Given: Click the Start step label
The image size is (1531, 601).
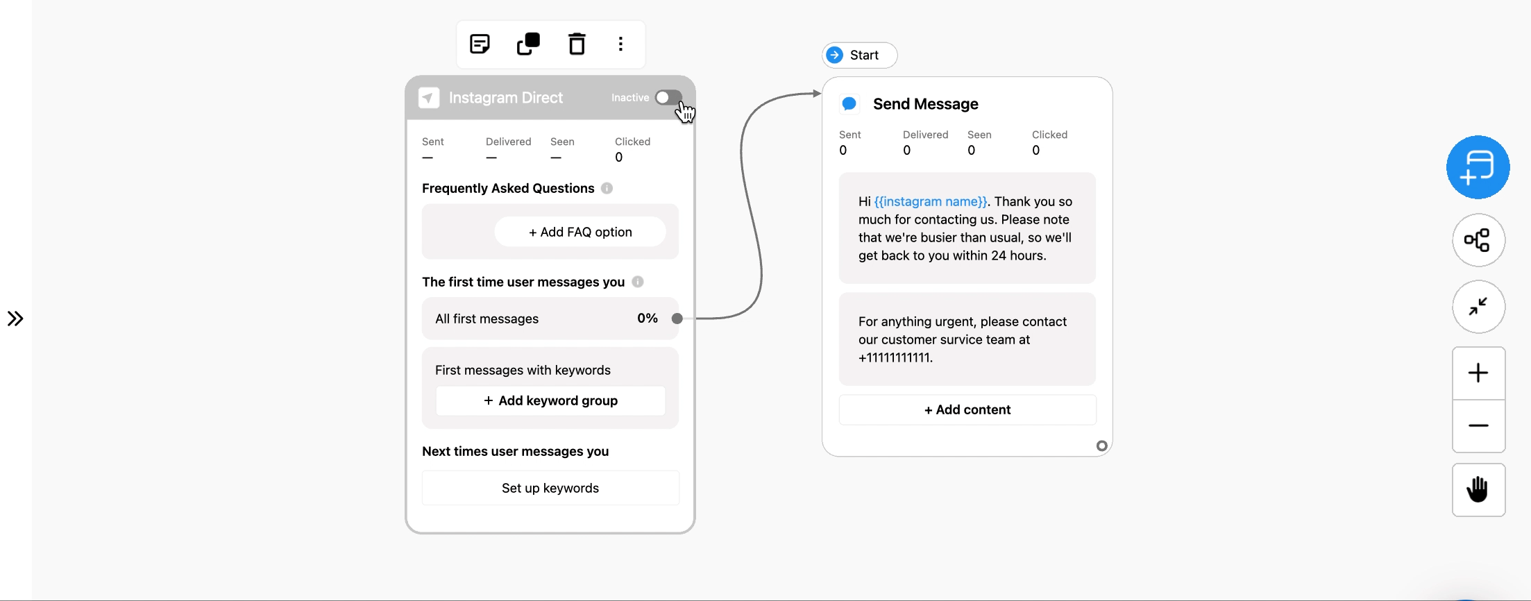Looking at the screenshot, I should click(864, 55).
